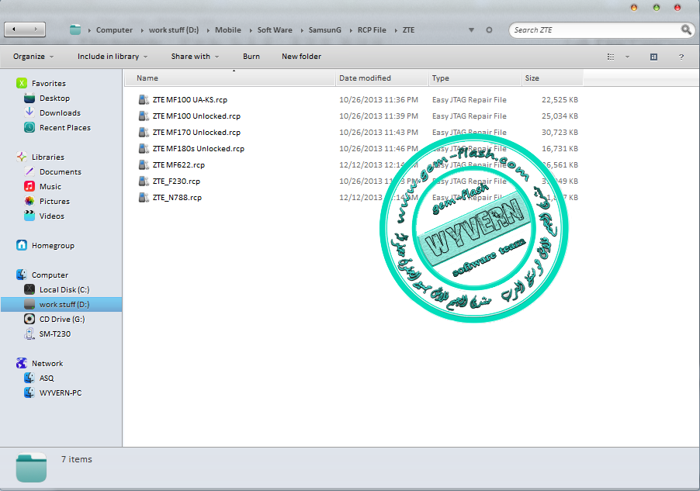Image resolution: width=700 pixels, height=491 pixels.
Task: Click the Pictures library icon
Action: pos(29,201)
